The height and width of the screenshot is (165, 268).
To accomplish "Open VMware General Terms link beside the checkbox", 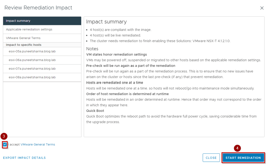I will coord(38,144).
